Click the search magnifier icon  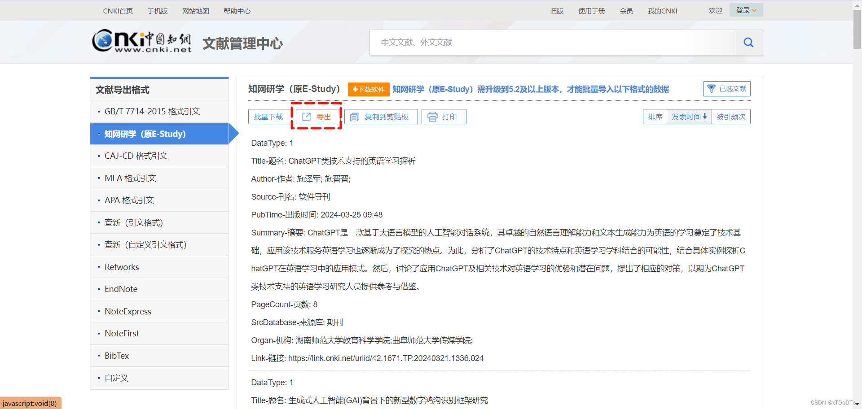[x=749, y=43]
